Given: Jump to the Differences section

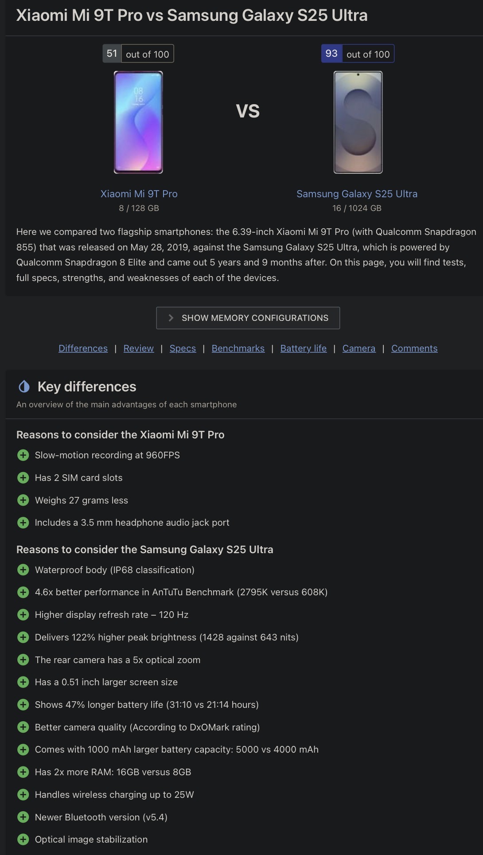Looking at the screenshot, I should pos(83,348).
